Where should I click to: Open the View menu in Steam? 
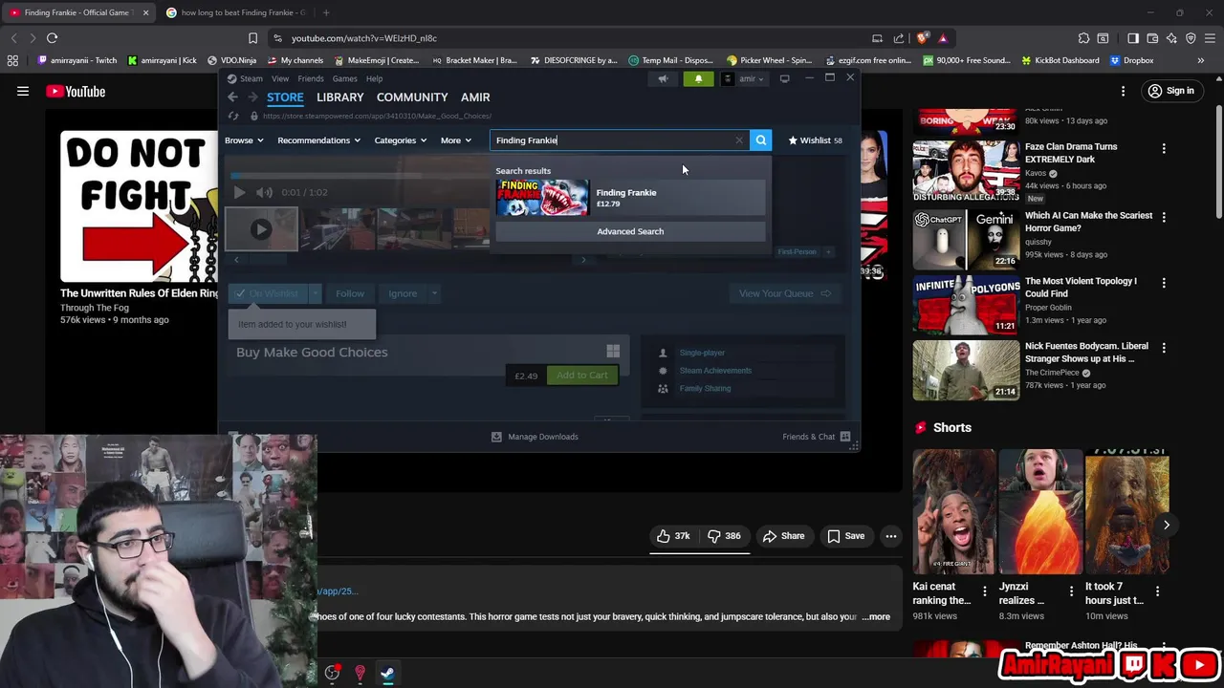[x=279, y=78]
